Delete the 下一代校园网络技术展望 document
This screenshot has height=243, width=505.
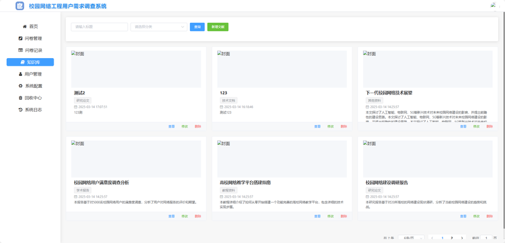[x=490, y=126]
